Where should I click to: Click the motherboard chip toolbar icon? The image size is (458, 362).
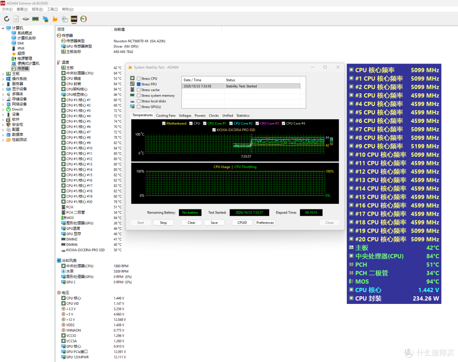(x=26, y=19)
